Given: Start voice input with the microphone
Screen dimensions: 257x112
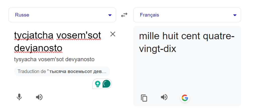Looking at the screenshot, I should [19, 97].
